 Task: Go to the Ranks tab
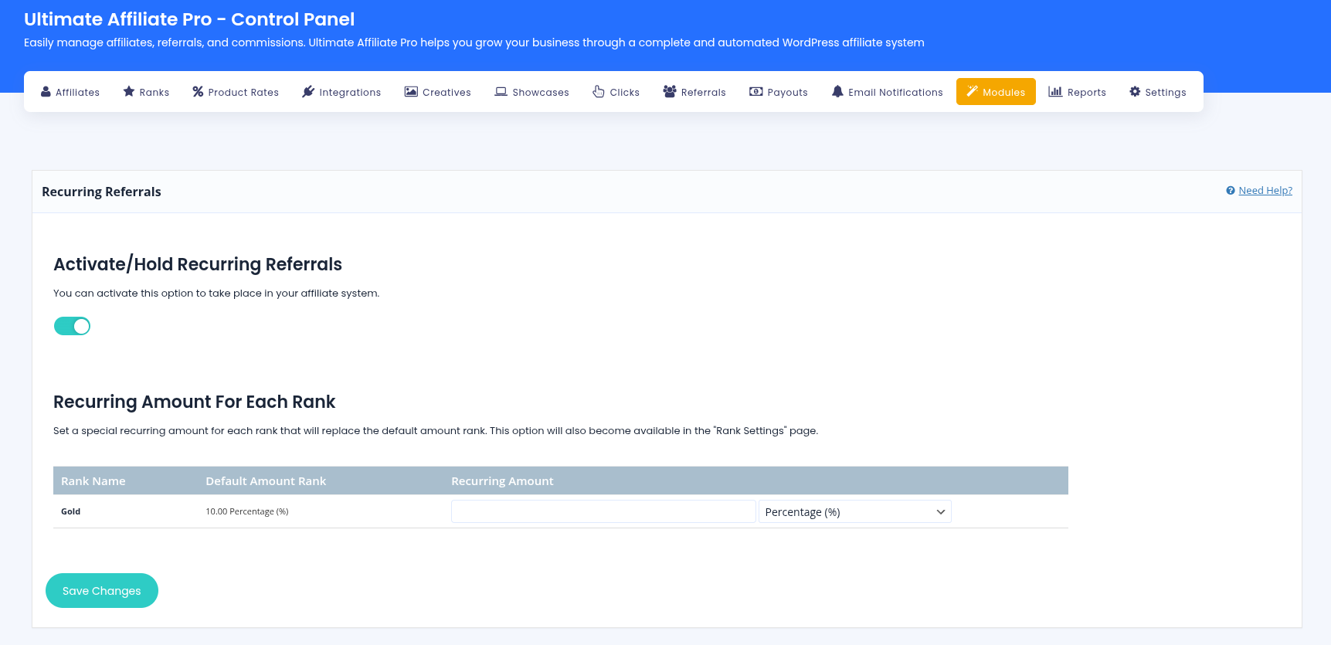(x=146, y=92)
